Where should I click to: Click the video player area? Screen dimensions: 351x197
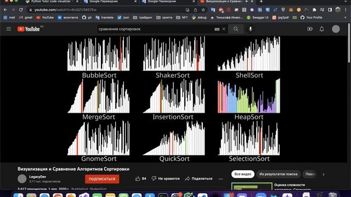pyautogui.click(x=174, y=99)
